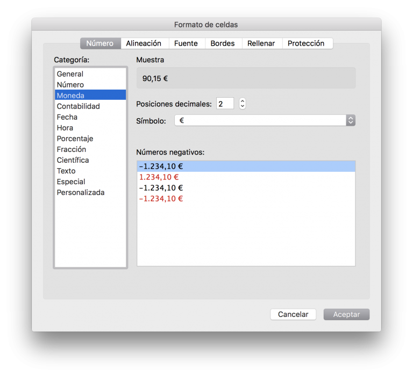Image resolution: width=413 pixels, height=377 pixels.
Task: Choose the Científica category
Action: [90, 160]
